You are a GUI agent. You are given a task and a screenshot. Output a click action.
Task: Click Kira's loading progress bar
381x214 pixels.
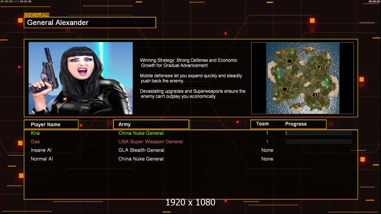tap(319, 133)
